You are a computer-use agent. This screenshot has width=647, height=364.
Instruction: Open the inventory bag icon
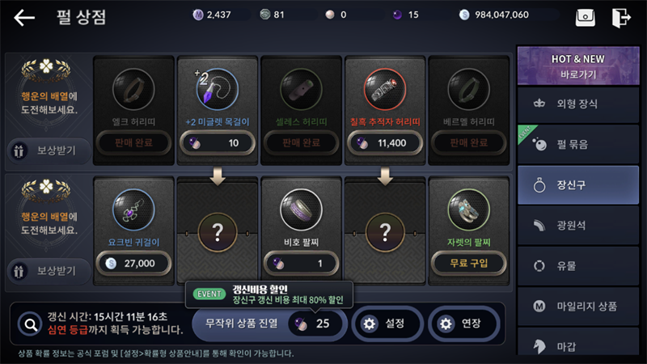pos(585,17)
